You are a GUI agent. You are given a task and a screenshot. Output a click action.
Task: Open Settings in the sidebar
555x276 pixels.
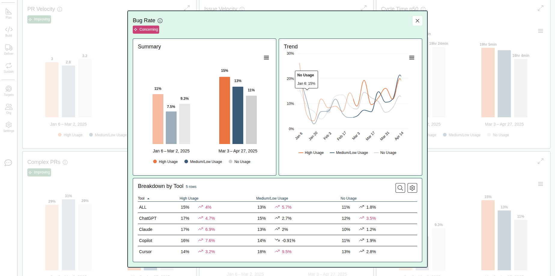tap(8, 127)
